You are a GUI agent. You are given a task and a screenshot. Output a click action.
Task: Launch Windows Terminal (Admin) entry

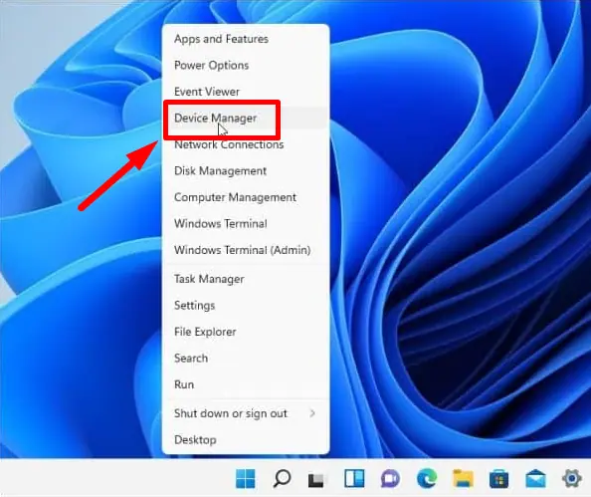coord(246,250)
